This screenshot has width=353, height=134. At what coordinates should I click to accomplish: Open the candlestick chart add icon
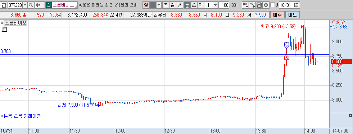(246, 5)
